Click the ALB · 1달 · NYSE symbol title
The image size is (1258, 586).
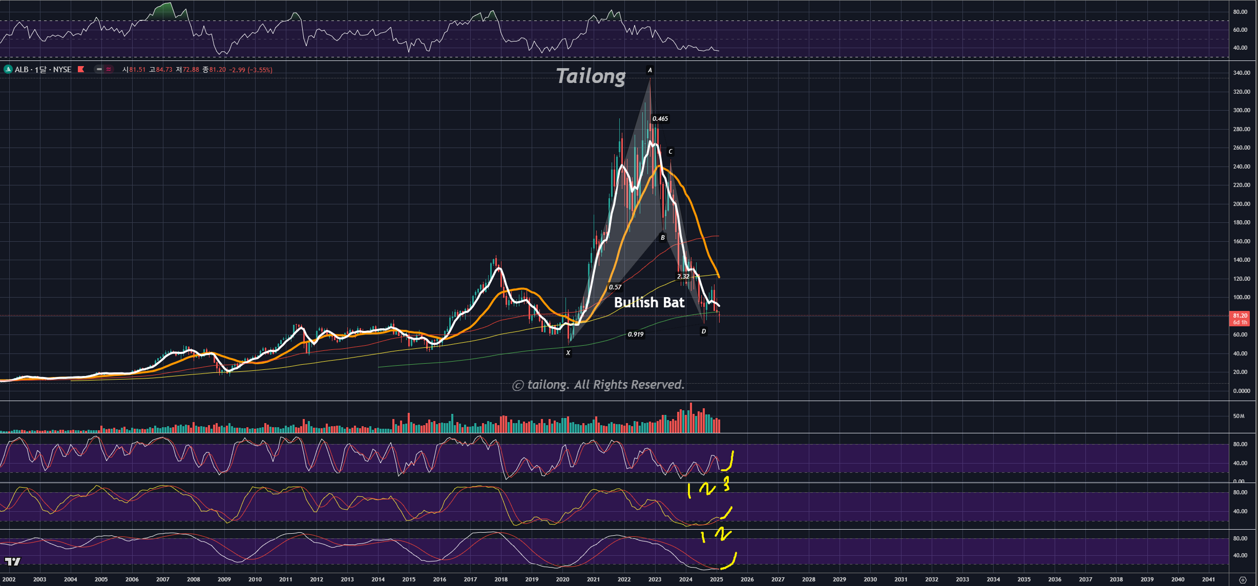pyautogui.click(x=43, y=69)
